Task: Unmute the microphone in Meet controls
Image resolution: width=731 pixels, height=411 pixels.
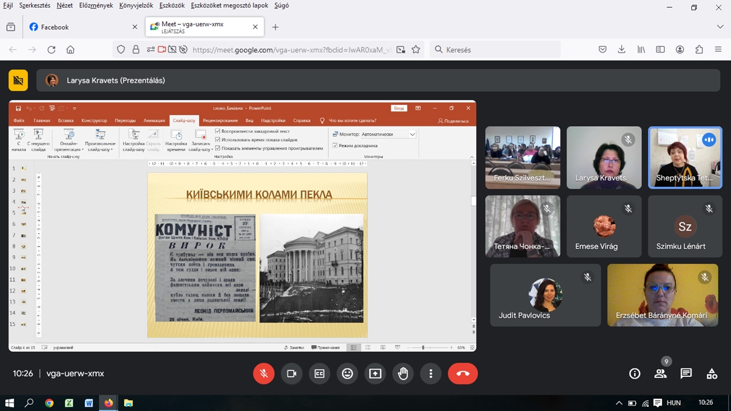Action: click(264, 374)
